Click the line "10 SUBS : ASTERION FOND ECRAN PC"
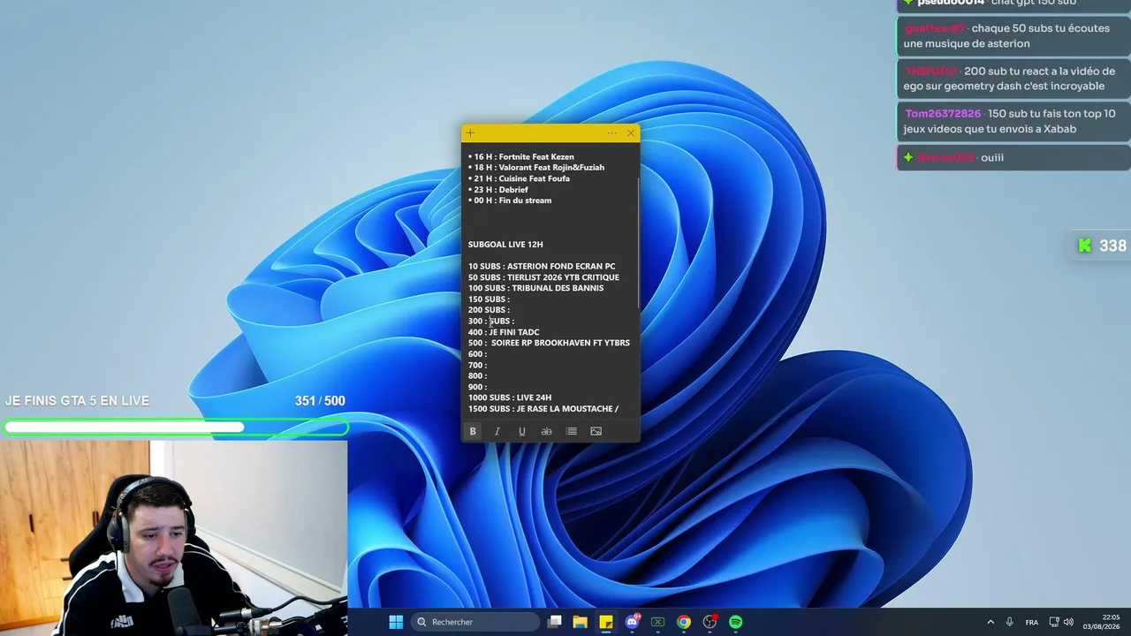 click(542, 267)
